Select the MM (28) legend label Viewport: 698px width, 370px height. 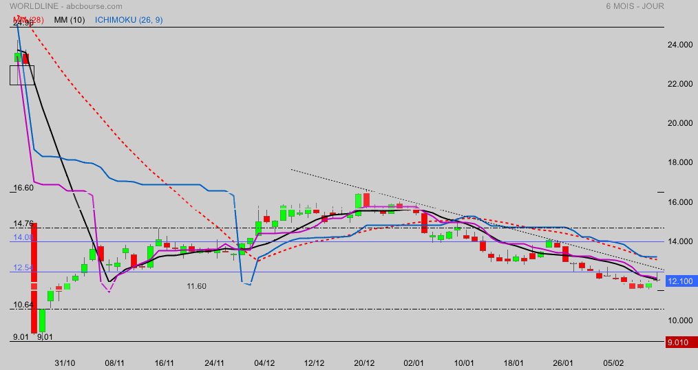click(28, 20)
